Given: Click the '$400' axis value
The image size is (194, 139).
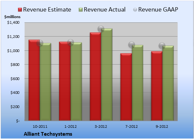Looking at the screenshot, I should pyautogui.click(x=15, y=93).
